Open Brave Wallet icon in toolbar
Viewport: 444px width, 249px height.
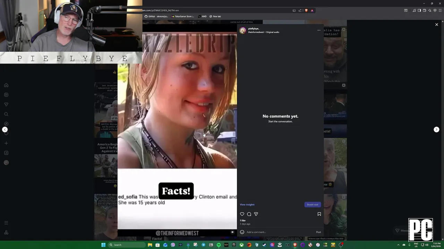tap(425, 10)
